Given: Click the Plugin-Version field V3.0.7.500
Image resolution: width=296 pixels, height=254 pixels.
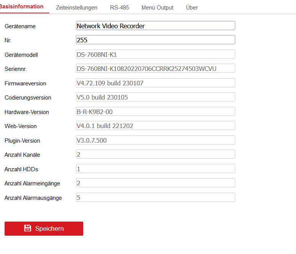Looking at the screenshot, I should click(155, 140).
